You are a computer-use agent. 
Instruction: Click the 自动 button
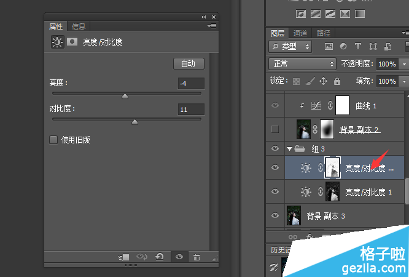[x=188, y=63]
